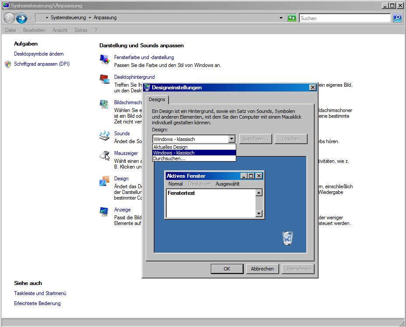Click Ausgewählt in the preview menu

(x=227, y=184)
